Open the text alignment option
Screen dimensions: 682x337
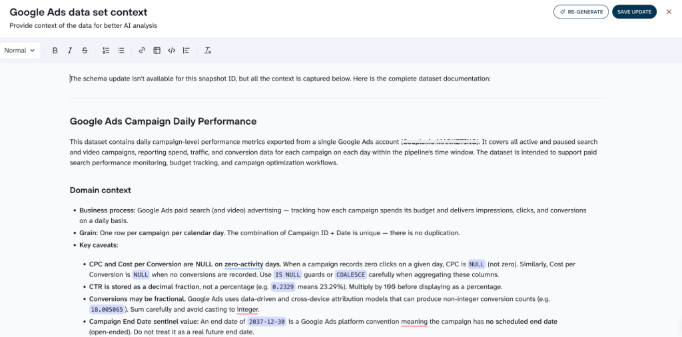(x=186, y=51)
